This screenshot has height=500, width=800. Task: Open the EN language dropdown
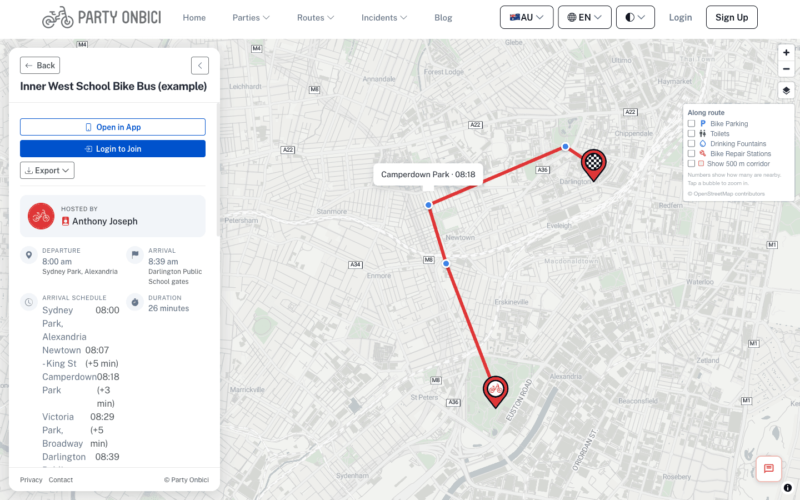[584, 17]
